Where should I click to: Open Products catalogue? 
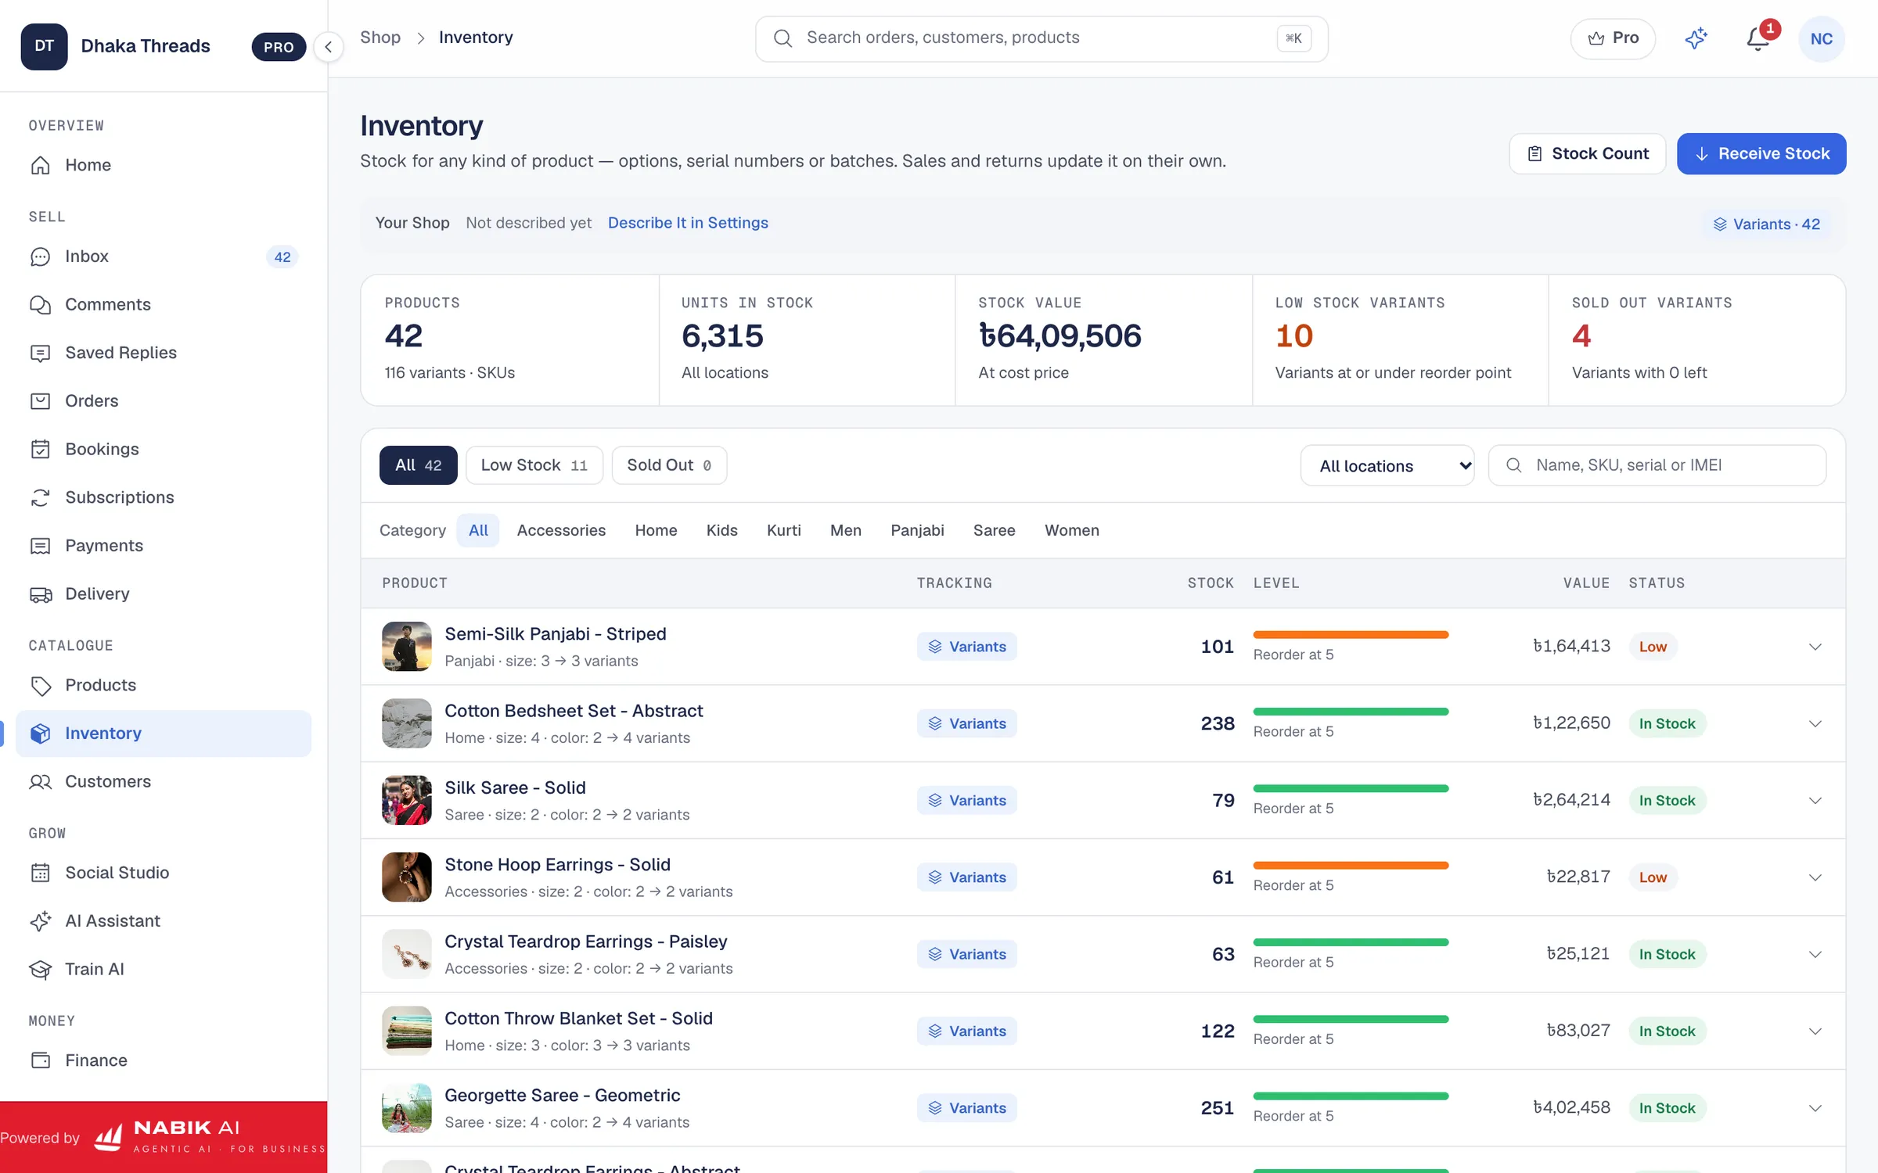tap(164, 685)
